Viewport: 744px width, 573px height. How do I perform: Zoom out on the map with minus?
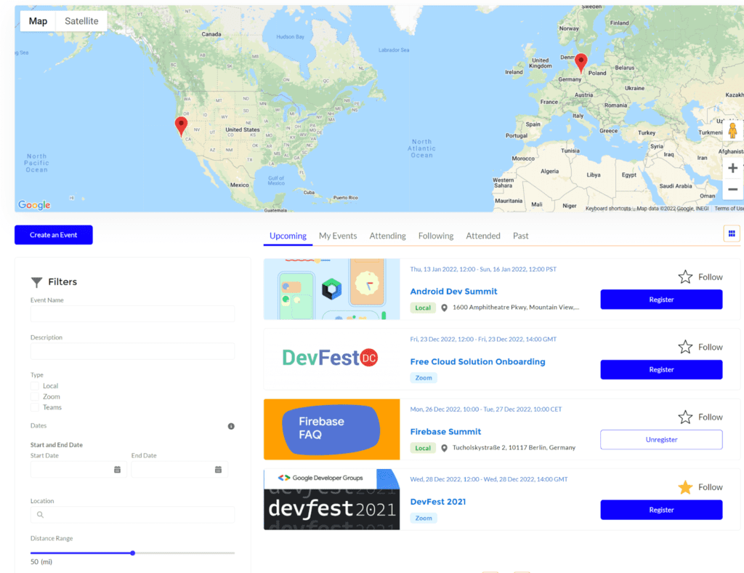(732, 189)
